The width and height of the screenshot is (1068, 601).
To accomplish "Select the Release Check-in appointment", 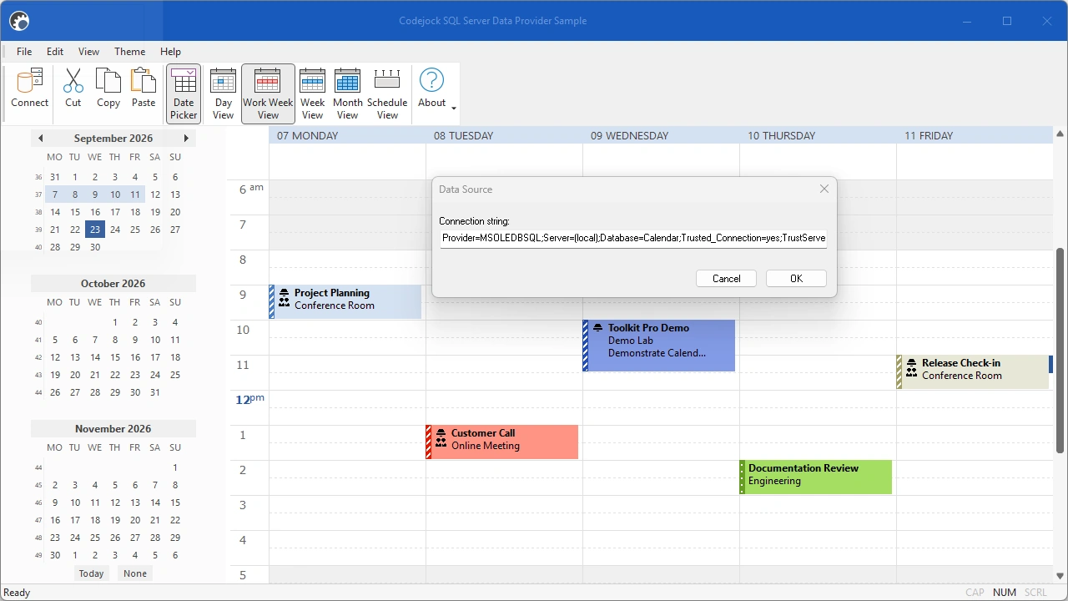I will (x=973, y=371).
